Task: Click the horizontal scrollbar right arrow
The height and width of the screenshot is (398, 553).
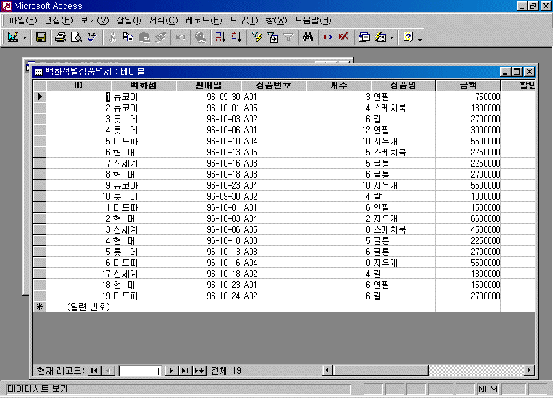Action: pyautogui.click(x=529, y=370)
